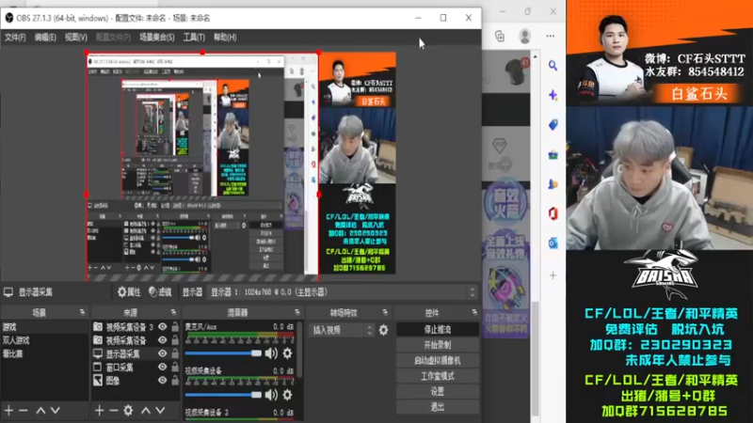This screenshot has height=423, width=753.
Task: Open Edge profile avatar icon
Action: (525, 36)
